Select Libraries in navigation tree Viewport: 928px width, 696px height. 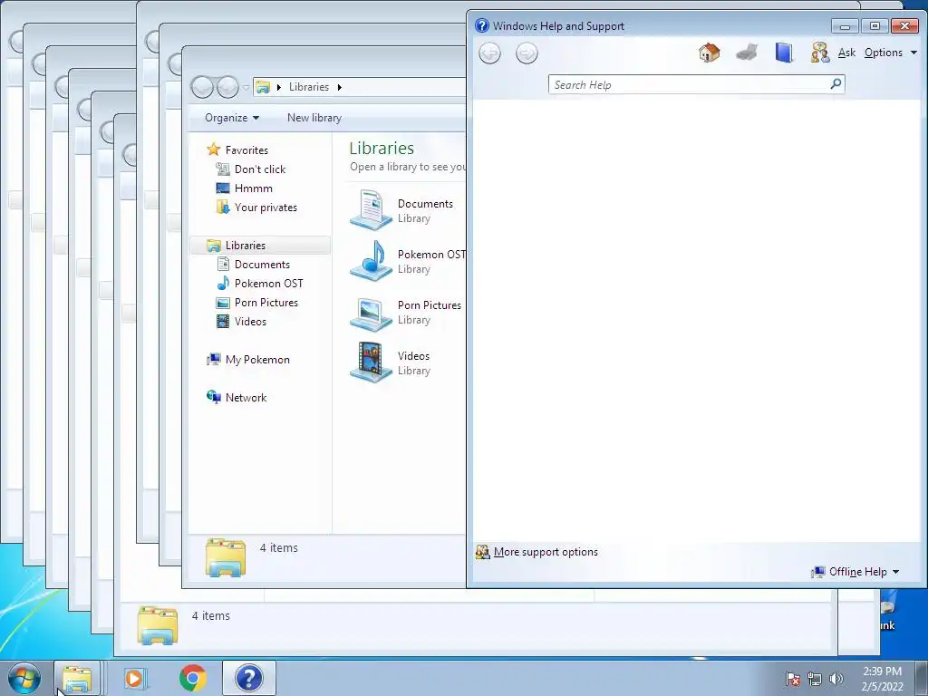[245, 245]
